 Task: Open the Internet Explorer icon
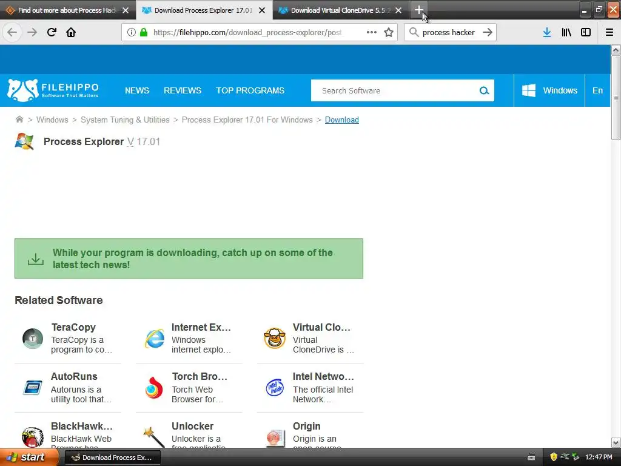point(154,339)
